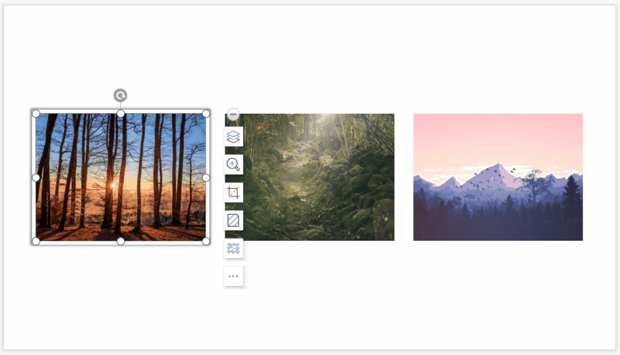The width and height of the screenshot is (620, 355).
Task: Select the crop image tool
Action: pyautogui.click(x=233, y=192)
